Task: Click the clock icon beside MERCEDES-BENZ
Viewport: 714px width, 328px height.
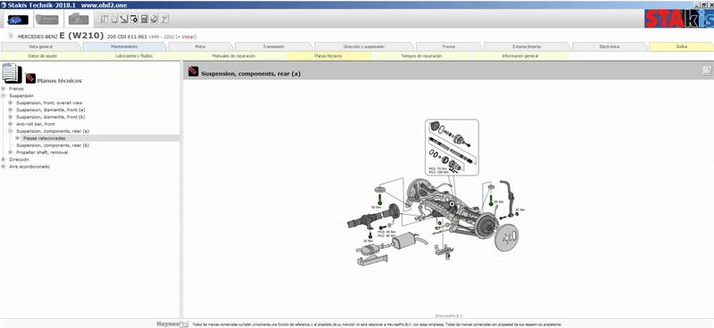Action: 11,36
